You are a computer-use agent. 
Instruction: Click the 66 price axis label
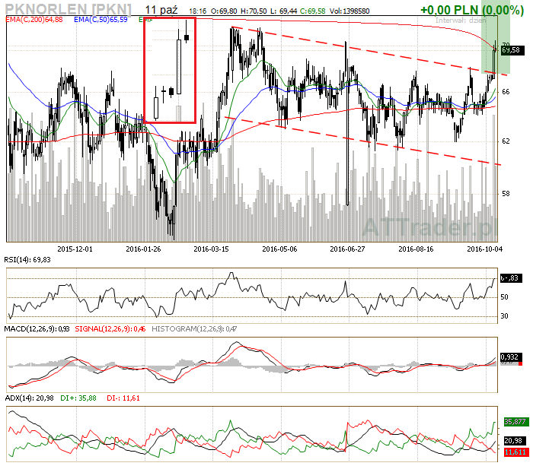pos(506,92)
